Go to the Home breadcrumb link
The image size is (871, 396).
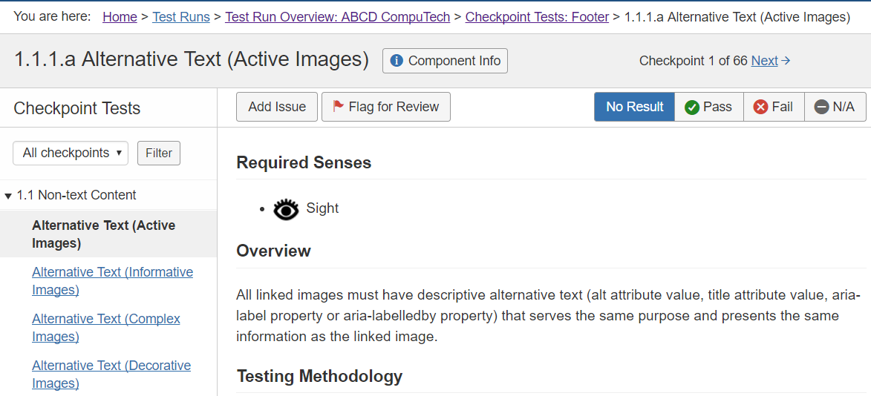[x=120, y=17]
